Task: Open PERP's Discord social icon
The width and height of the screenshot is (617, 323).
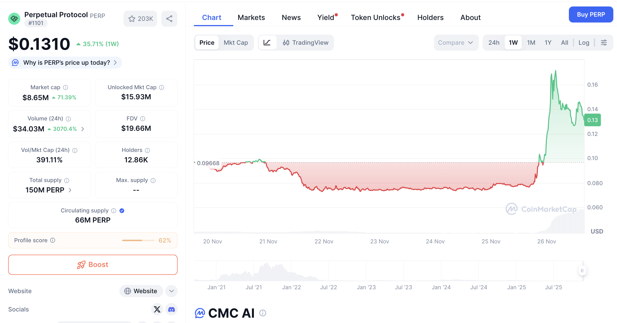Action: (x=172, y=309)
